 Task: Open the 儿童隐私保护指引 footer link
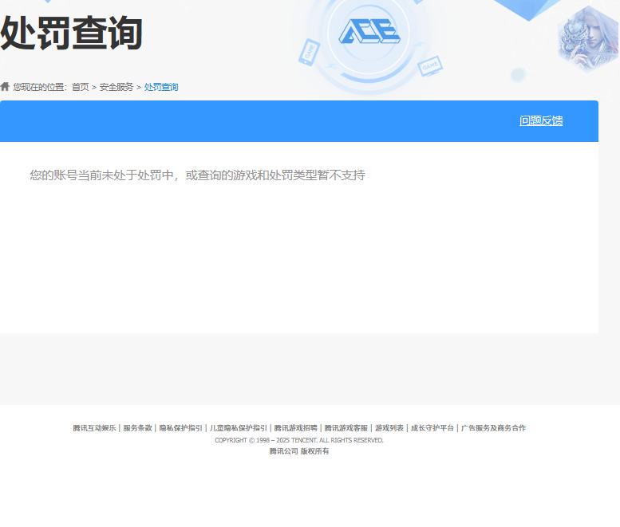(239, 428)
